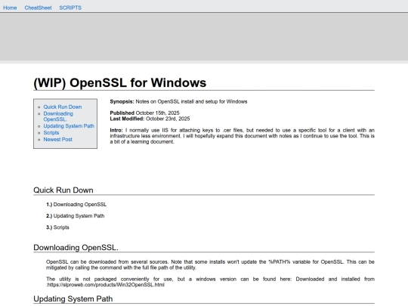Click the gray banner area below navigation

pos(204,36)
